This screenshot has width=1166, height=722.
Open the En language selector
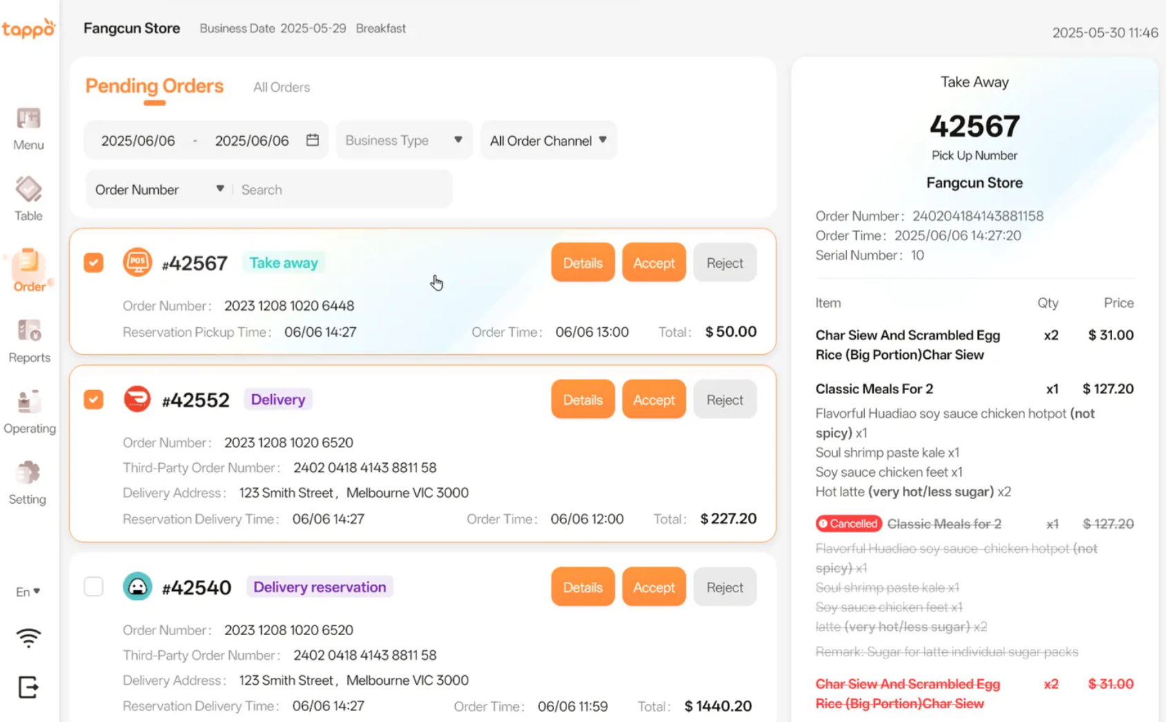pyautogui.click(x=28, y=592)
